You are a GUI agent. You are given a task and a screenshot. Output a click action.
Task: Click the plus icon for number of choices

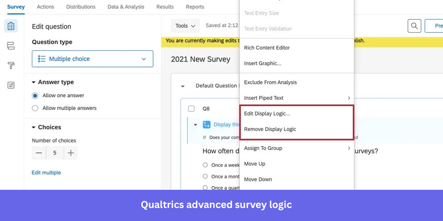[x=71, y=153]
